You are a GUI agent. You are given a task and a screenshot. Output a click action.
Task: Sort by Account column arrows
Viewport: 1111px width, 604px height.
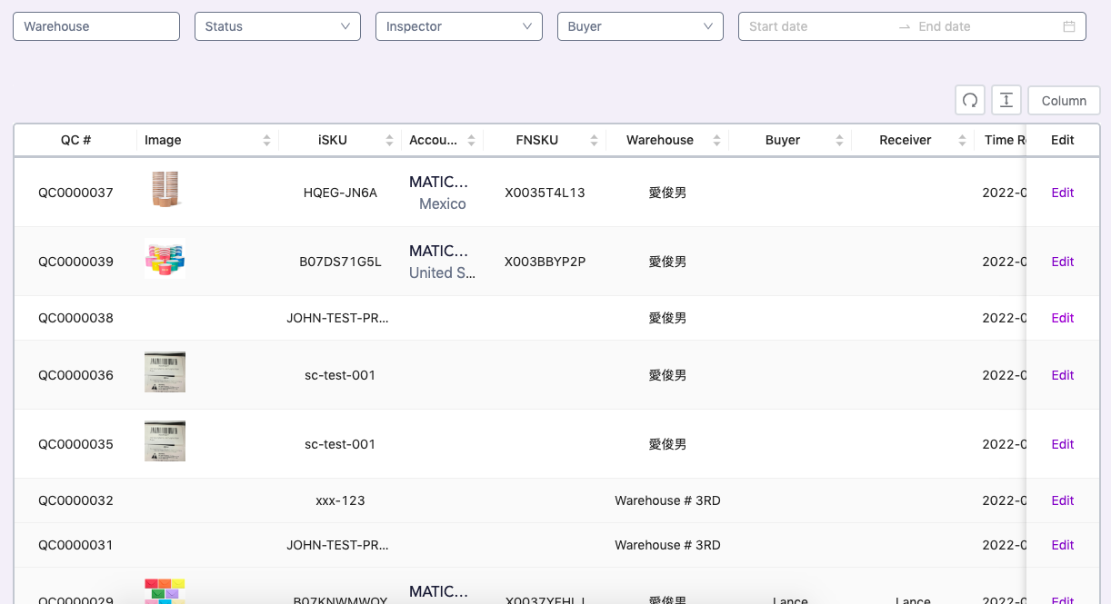tap(471, 140)
